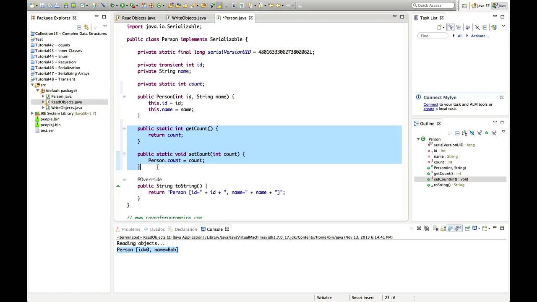Go to Next Annotation arrow icon
Viewport: 537px width, 302px height.
tap(250, 5)
